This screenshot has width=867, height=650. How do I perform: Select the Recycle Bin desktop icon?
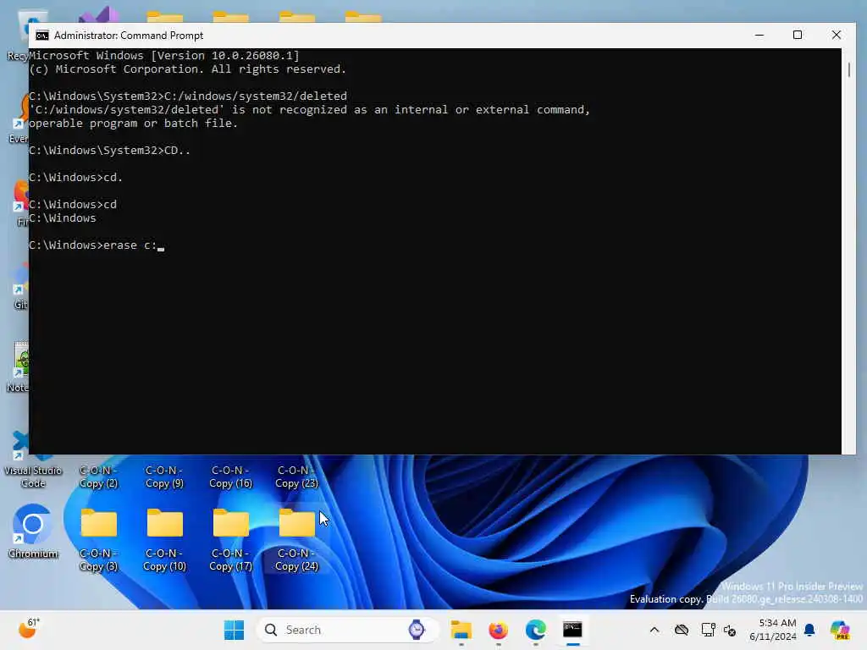click(19, 34)
